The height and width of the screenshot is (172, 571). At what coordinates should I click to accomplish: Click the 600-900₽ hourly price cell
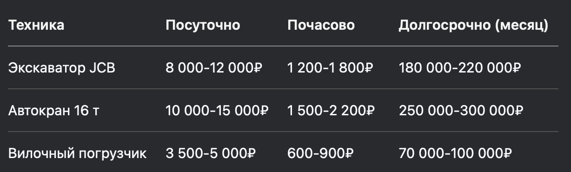(320, 153)
